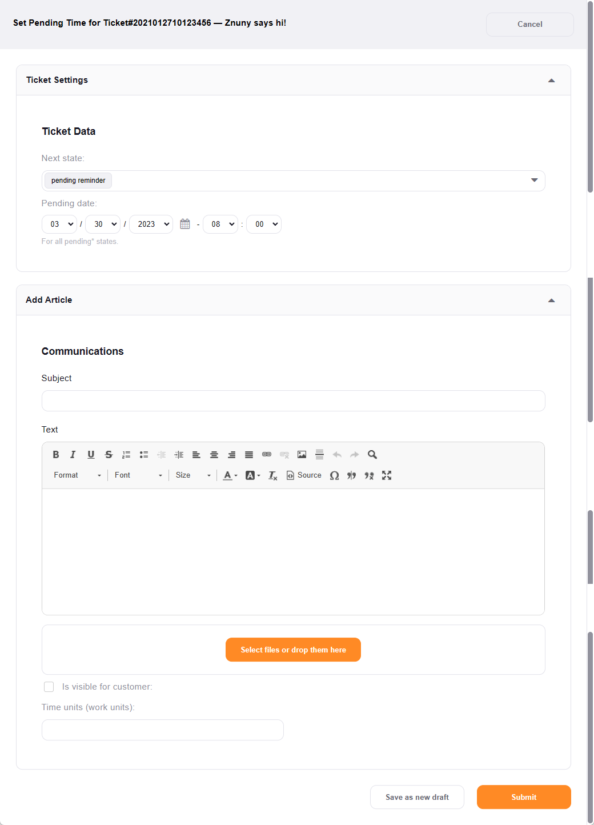
Task: Click the insert link icon
Action: pos(267,455)
